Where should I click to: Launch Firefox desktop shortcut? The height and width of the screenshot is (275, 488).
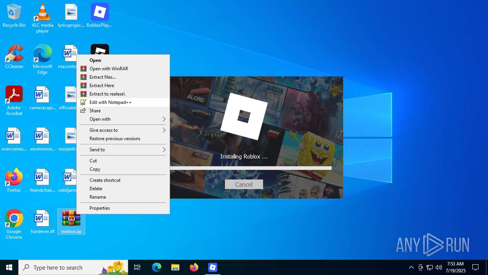click(14, 181)
